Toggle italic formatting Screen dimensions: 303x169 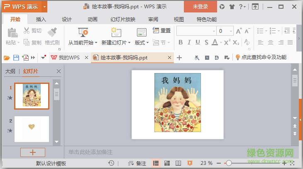pyautogui.click(x=189, y=42)
